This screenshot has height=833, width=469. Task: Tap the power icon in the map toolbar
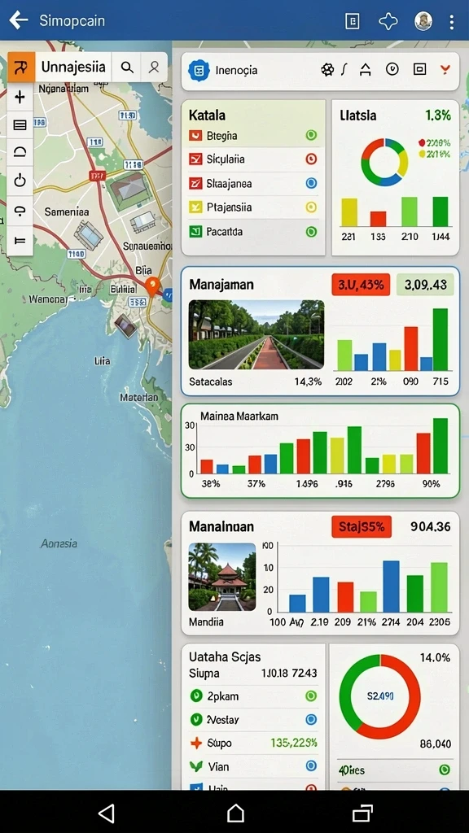(20, 181)
